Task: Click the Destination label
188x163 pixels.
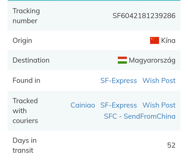Action: click(31, 60)
